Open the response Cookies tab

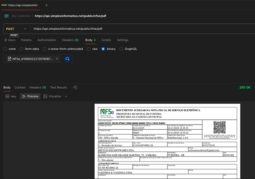point(20,87)
